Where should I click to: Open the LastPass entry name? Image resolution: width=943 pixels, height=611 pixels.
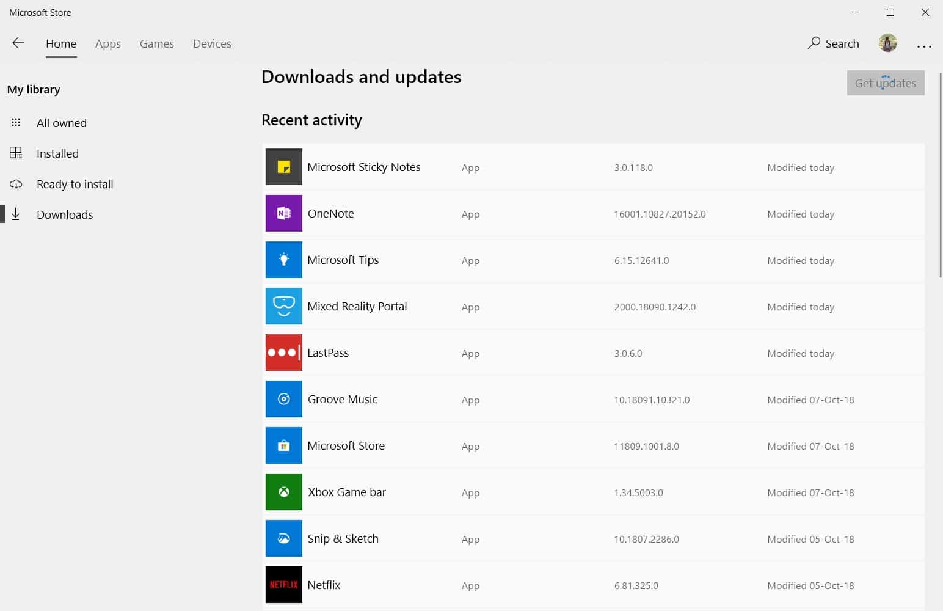point(328,353)
